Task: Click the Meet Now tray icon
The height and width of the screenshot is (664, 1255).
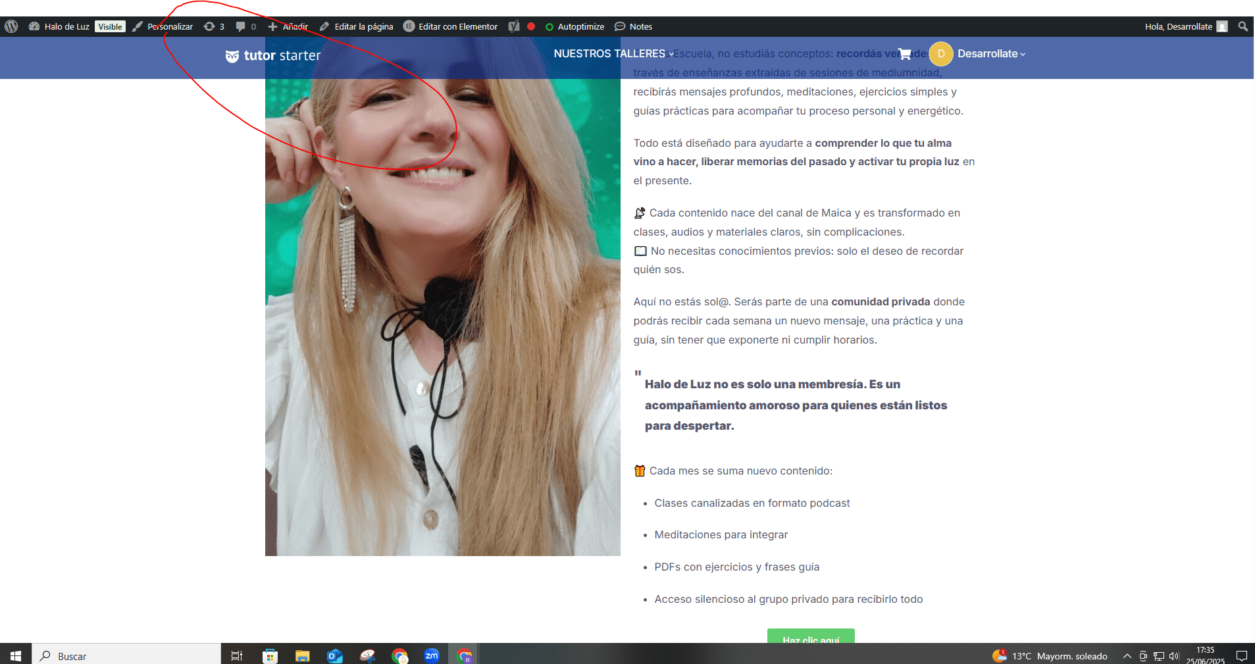Action: click(1143, 656)
